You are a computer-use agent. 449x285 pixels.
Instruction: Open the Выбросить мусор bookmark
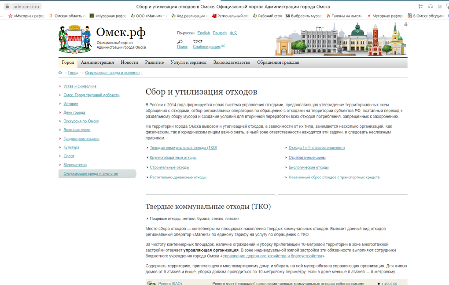(304, 16)
